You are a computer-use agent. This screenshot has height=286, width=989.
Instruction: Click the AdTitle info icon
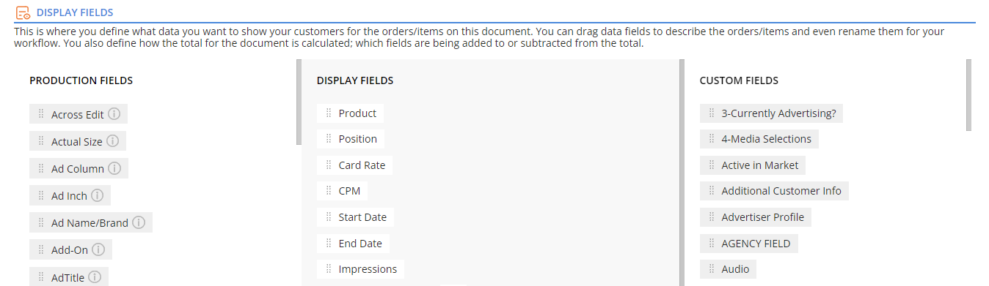coord(95,276)
